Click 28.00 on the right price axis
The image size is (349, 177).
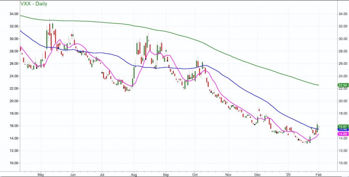click(x=342, y=51)
